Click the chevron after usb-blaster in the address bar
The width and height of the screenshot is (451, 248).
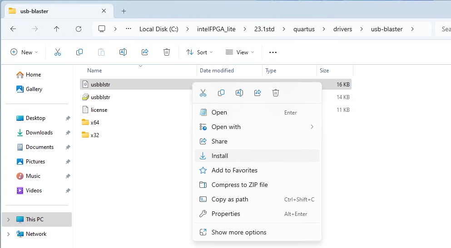pos(412,29)
